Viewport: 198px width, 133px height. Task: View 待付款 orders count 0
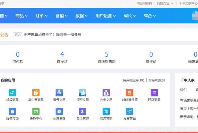pos(18,57)
